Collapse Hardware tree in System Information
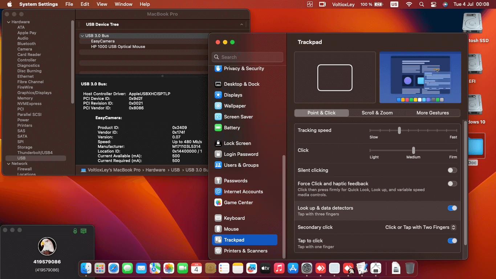This screenshot has height=279, width=496. coord(8,22)
